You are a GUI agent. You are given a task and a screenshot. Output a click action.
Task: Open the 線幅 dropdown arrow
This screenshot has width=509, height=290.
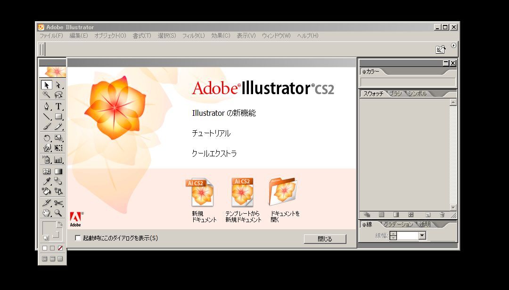422,236
